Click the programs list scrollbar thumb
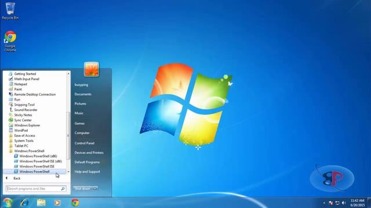This screenshot has width=371, height=208. click(x=68, y=135)
